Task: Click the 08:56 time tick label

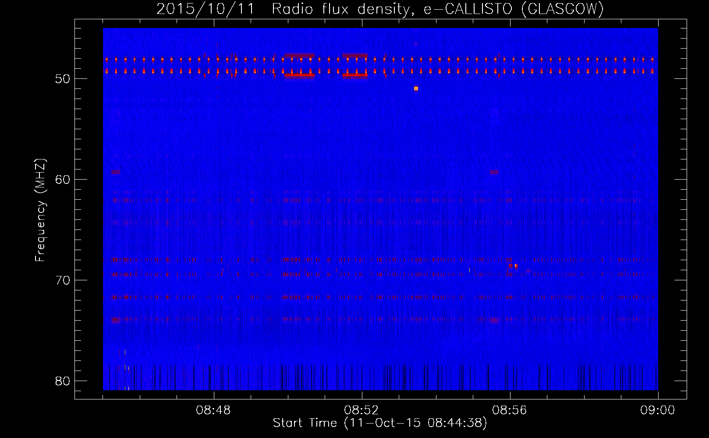Action: (x=510, y=410)
